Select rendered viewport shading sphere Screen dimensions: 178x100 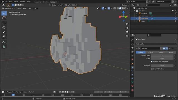(125, 8)
